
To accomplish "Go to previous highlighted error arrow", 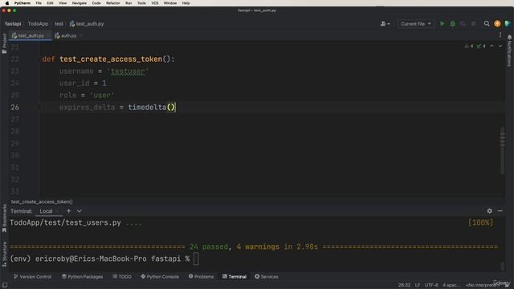I will (492, 46).
